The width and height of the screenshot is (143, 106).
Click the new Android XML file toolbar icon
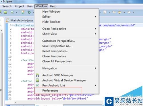(x=23, y=12)
